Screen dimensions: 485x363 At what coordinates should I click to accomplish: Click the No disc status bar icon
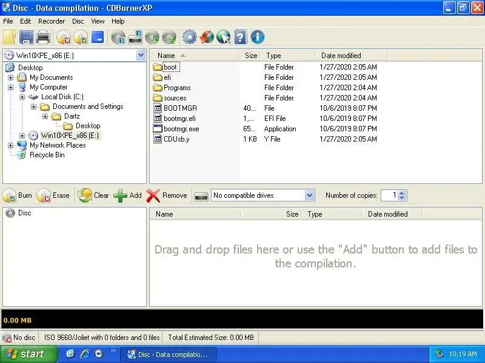point(7,338)
